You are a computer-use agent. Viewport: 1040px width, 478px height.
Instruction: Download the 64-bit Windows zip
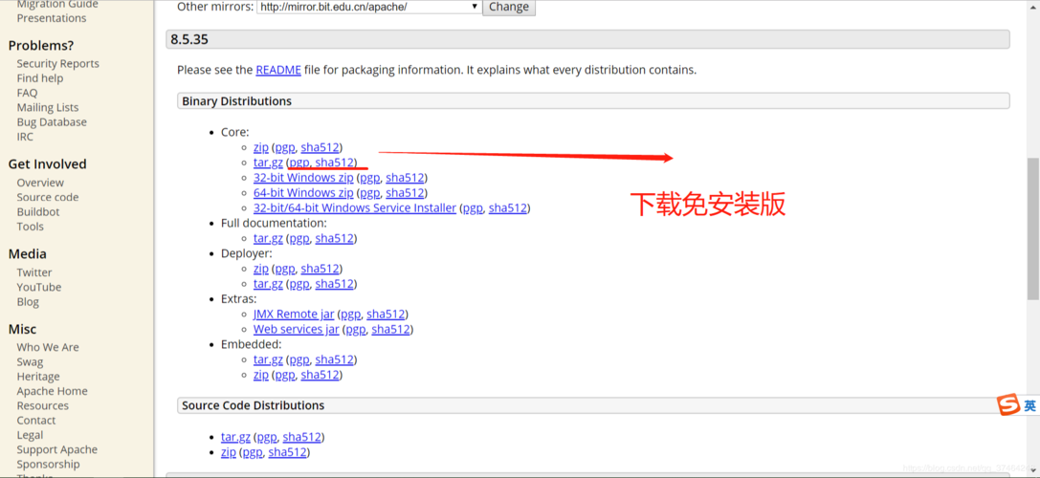click(303, 193)
